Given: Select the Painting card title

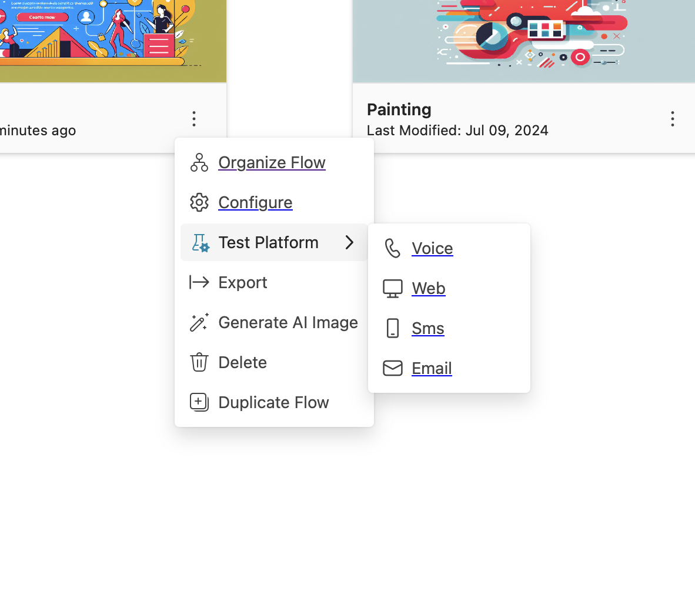Looking at the screenshot, I should tap(399, 109).
